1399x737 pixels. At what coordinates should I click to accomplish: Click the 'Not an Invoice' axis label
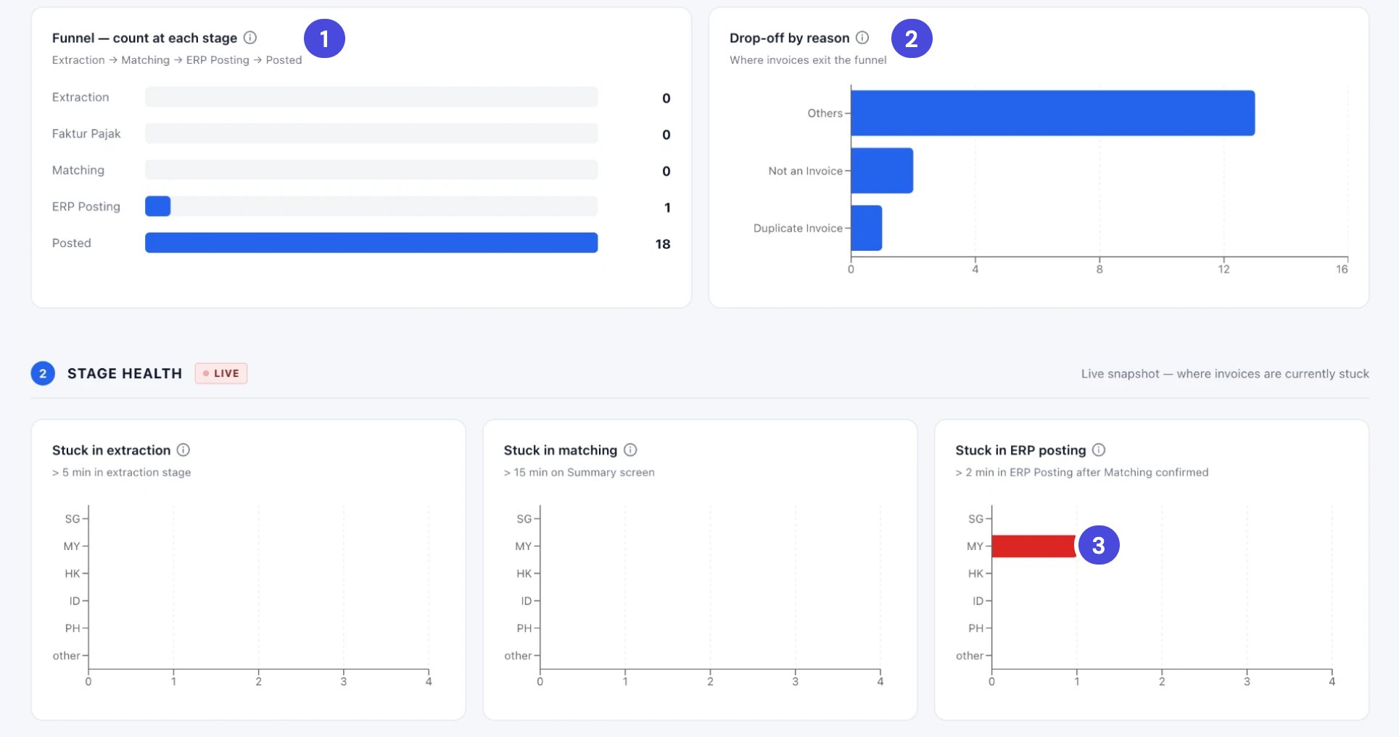(x=806, y=171)
